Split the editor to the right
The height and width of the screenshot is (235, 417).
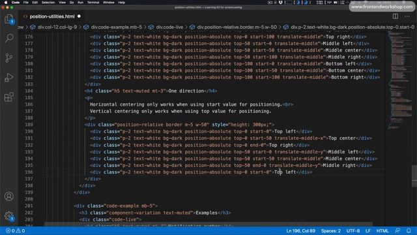(x=395, y=16)
